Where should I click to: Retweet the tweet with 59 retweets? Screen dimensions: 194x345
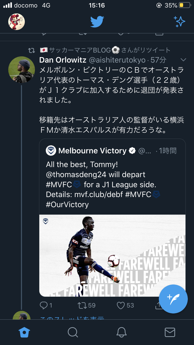coord(82,305)
